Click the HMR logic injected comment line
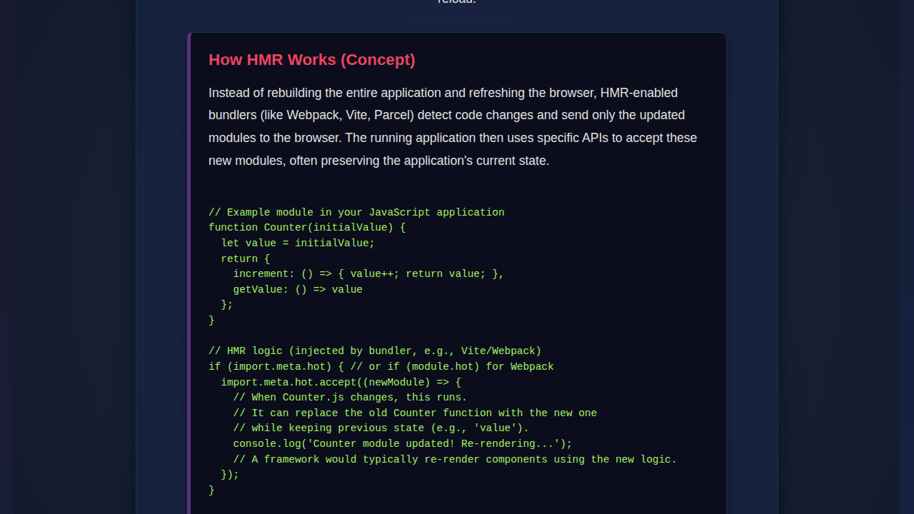Screen dimensions: 914x514 click(374, 351)
